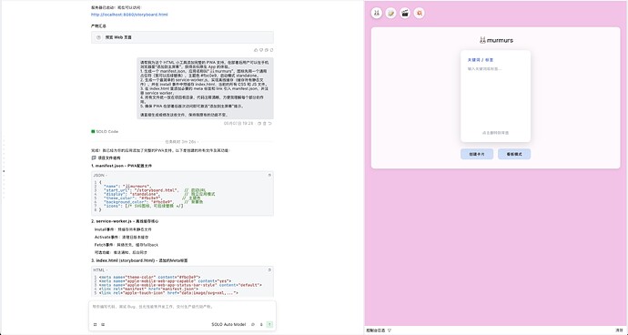Screen dimensions: 628x335
Task: Click the notepad icon in the preview toolbar
Action: pos(390,14)
